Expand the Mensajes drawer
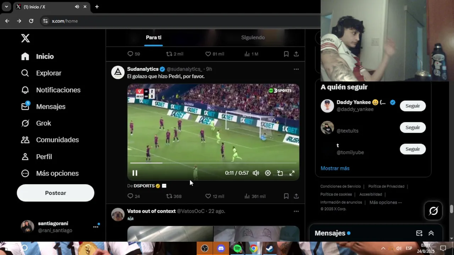 pos(431,233)
